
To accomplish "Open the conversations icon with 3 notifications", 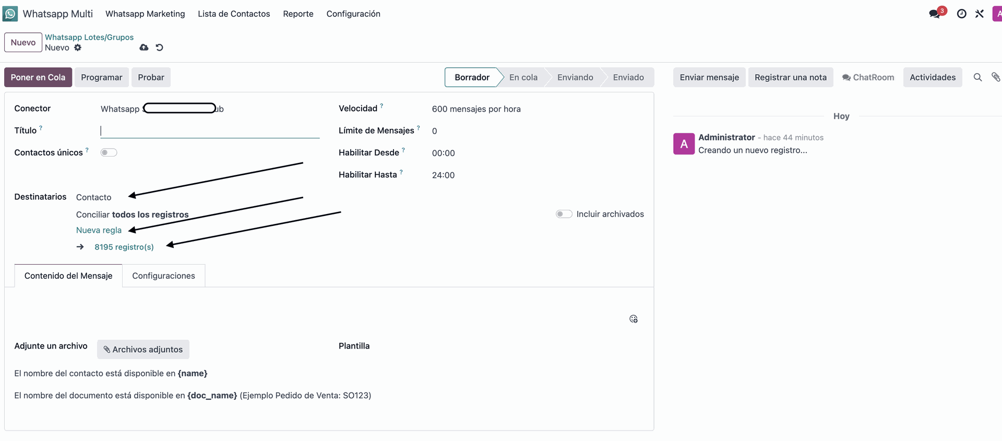I will pyautogui.click(x=936, y=13).
